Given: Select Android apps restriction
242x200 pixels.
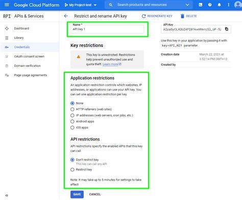Looking at the screenshot, I should point(72,121).
